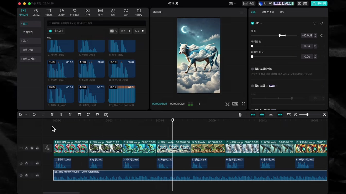The height and width of the screenshot is (194, 346).
Task: Click the 프로에 가입하기 button
Action: point(283,4)
